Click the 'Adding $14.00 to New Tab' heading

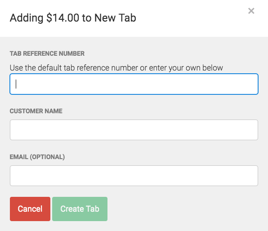pos(73,18)
